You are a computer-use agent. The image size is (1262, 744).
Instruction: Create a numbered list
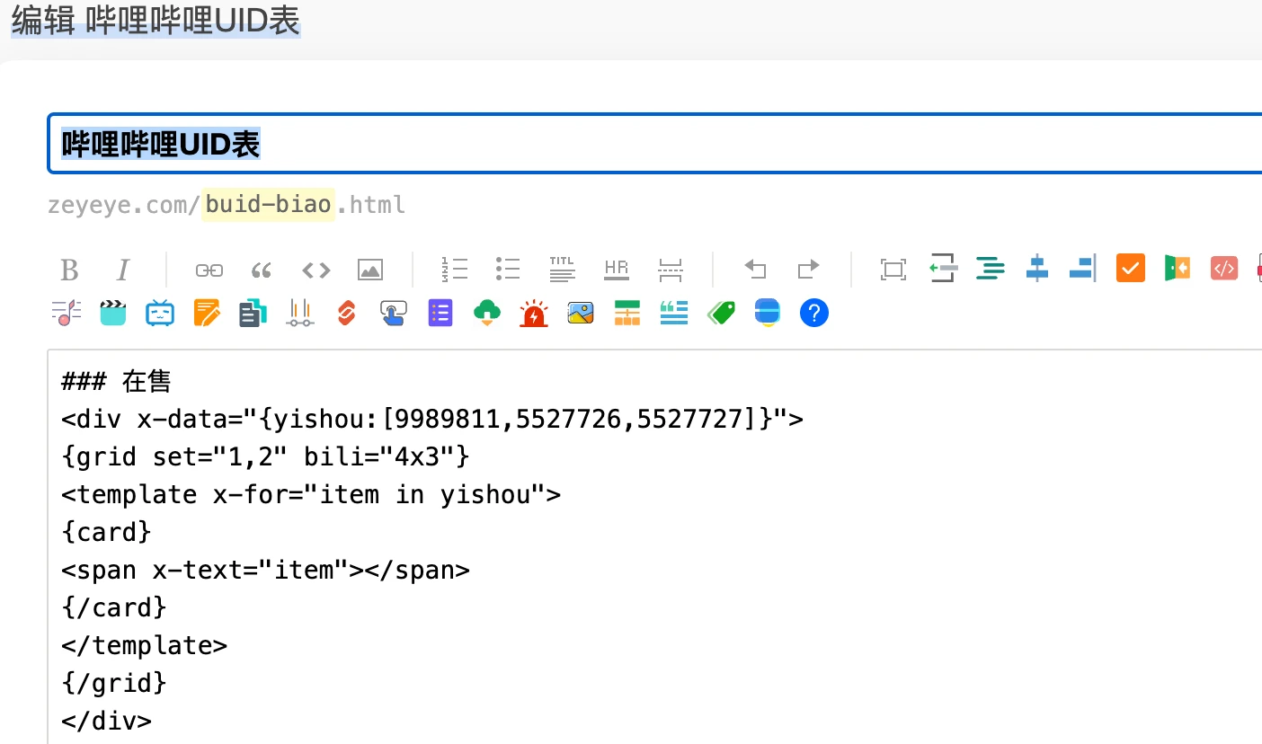455,270
